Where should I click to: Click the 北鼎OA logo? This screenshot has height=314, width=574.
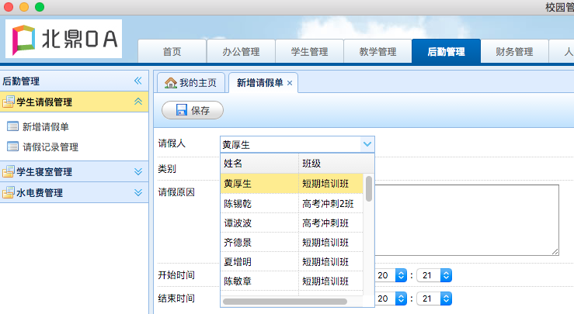63,39
